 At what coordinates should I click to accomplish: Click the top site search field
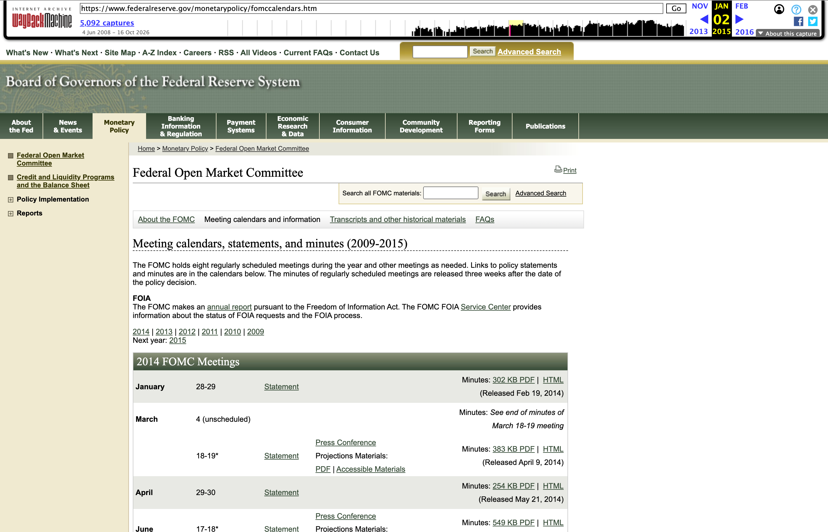tap(440, 52)
